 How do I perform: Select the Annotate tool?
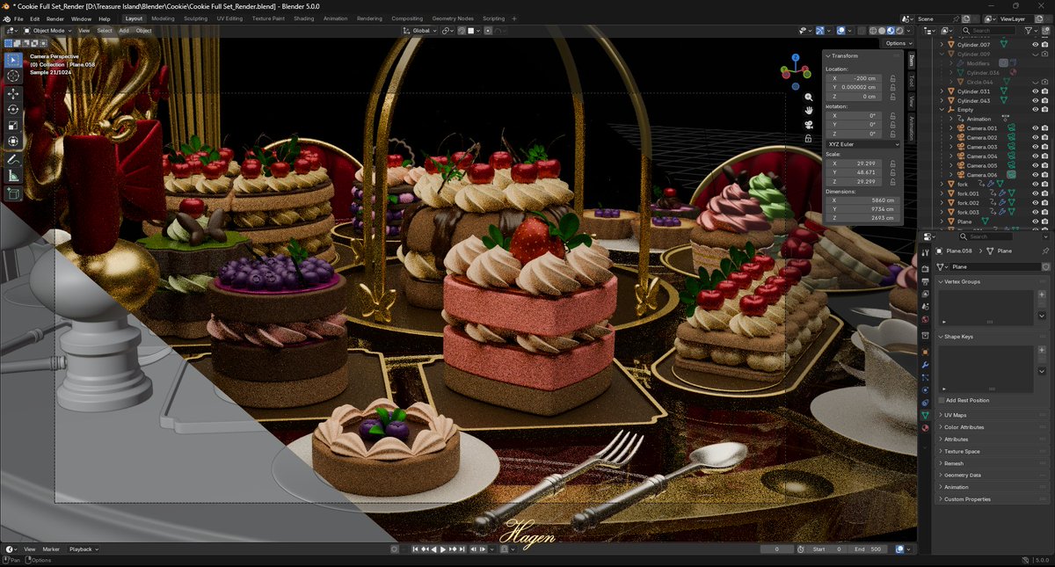click(13, 160)
